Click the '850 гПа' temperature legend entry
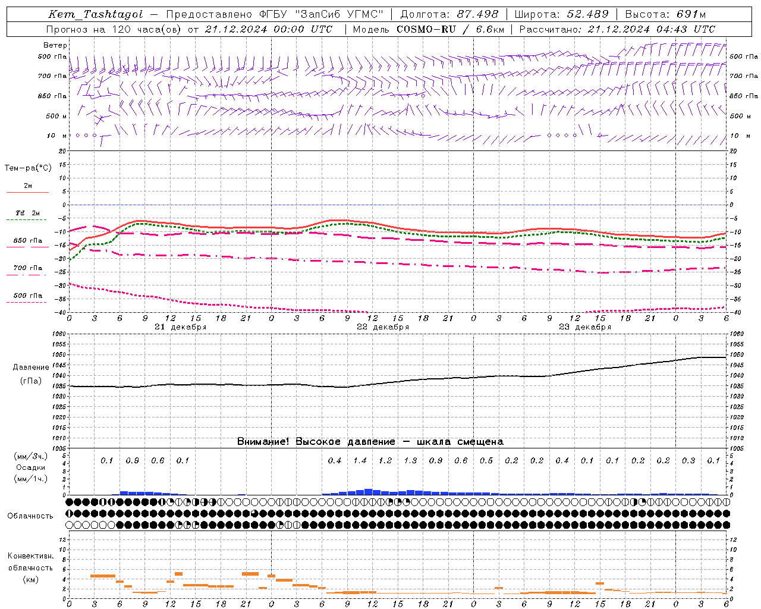761x609 pixels. [x=28, y=241]
